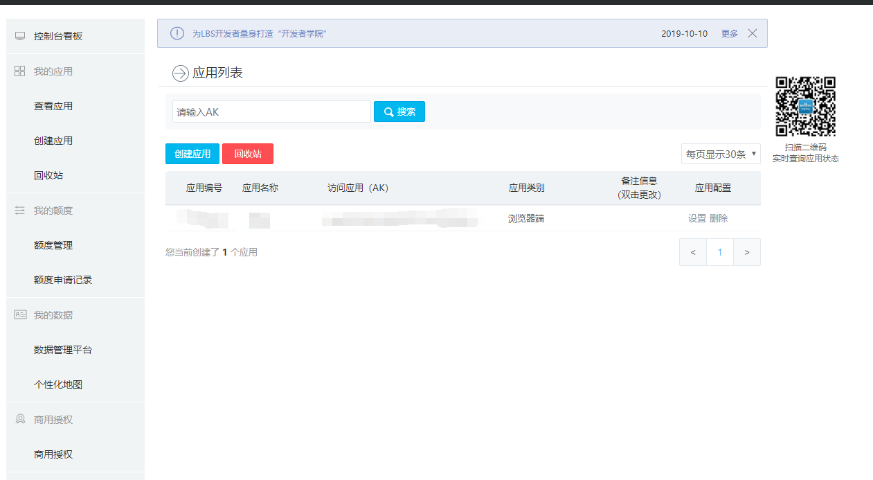873x480 pixels.
Task: Click the 我的额度 quota icon in sidebar
Action: point(20,210)
